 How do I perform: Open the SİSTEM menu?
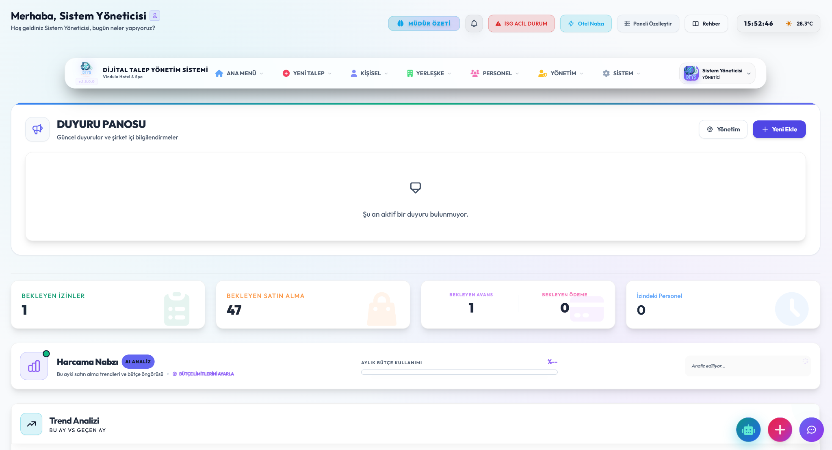click(622, 73)
